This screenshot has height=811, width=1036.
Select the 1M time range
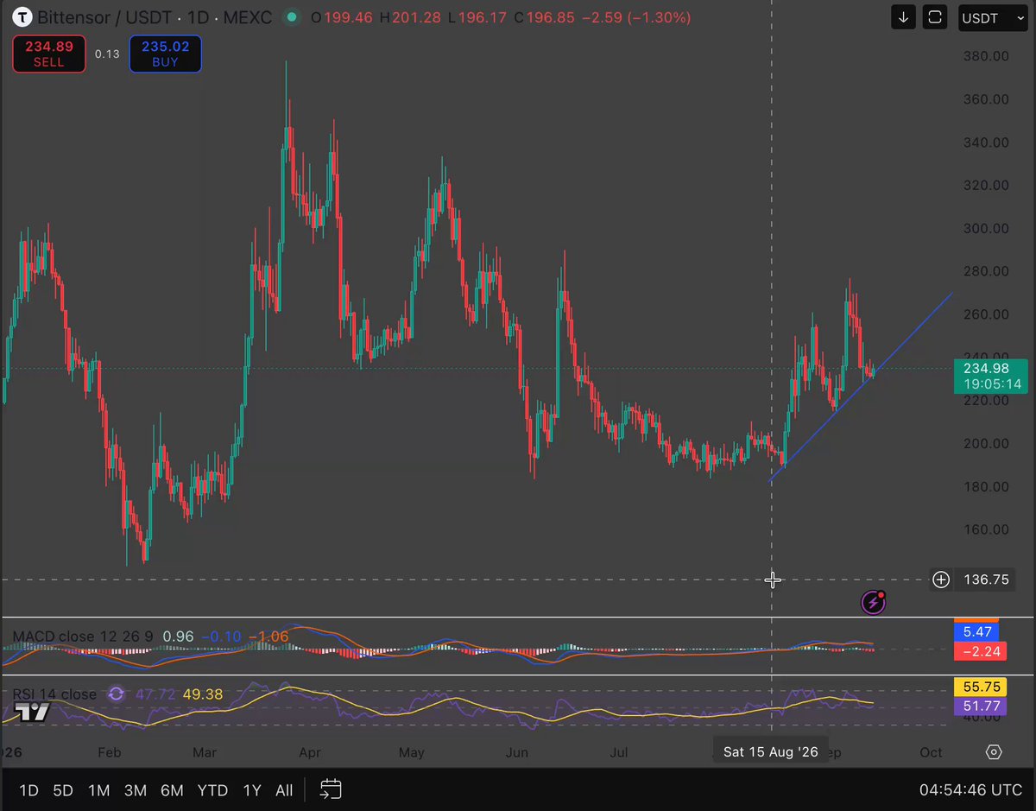click(98, 790)
